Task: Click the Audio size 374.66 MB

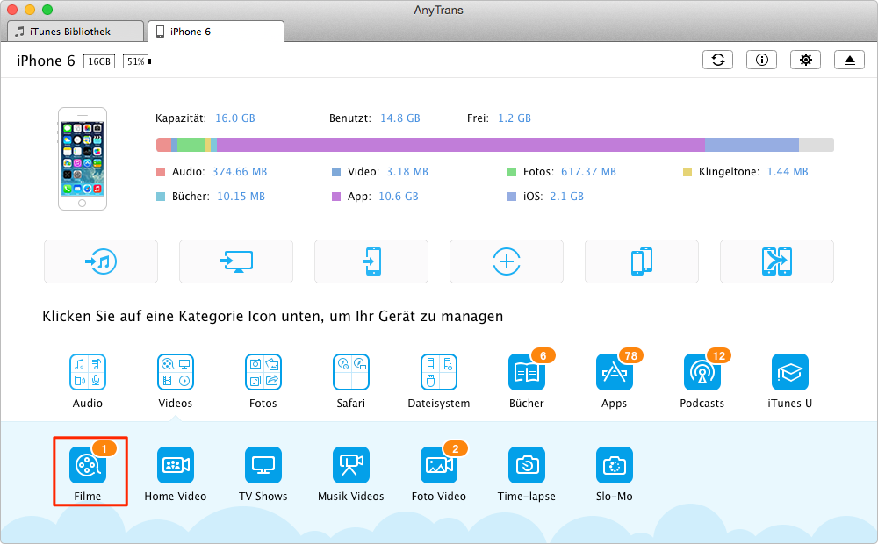Action: pos(240,172)
